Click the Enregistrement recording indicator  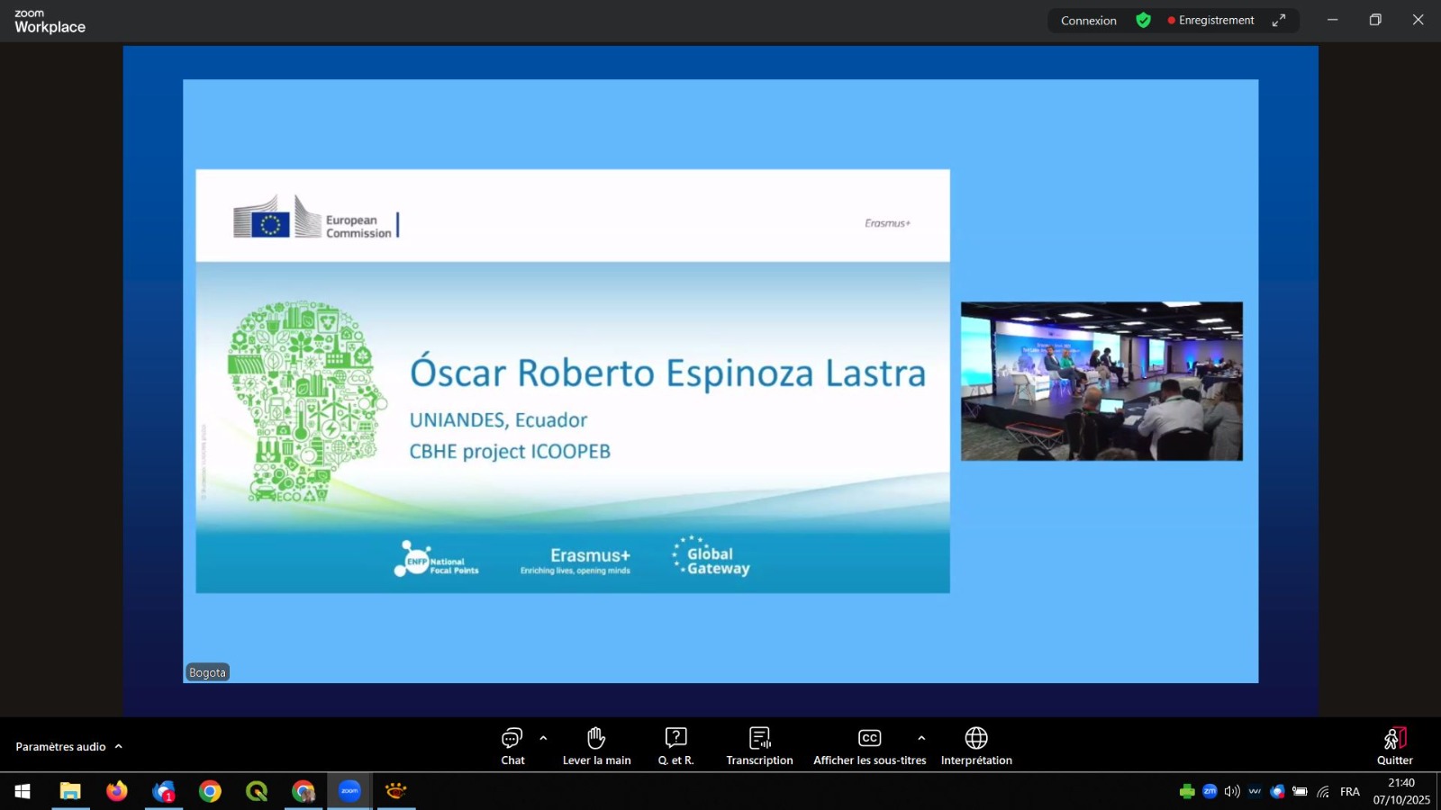[1210, 21]
